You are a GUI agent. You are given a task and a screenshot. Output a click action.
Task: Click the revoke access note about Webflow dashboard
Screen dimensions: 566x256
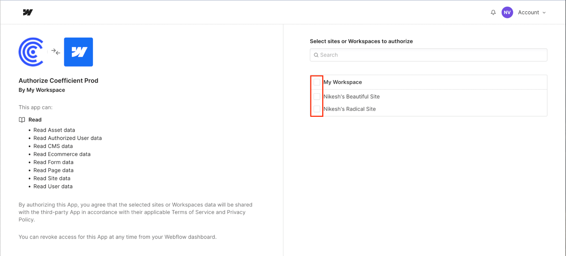[118, 237]
